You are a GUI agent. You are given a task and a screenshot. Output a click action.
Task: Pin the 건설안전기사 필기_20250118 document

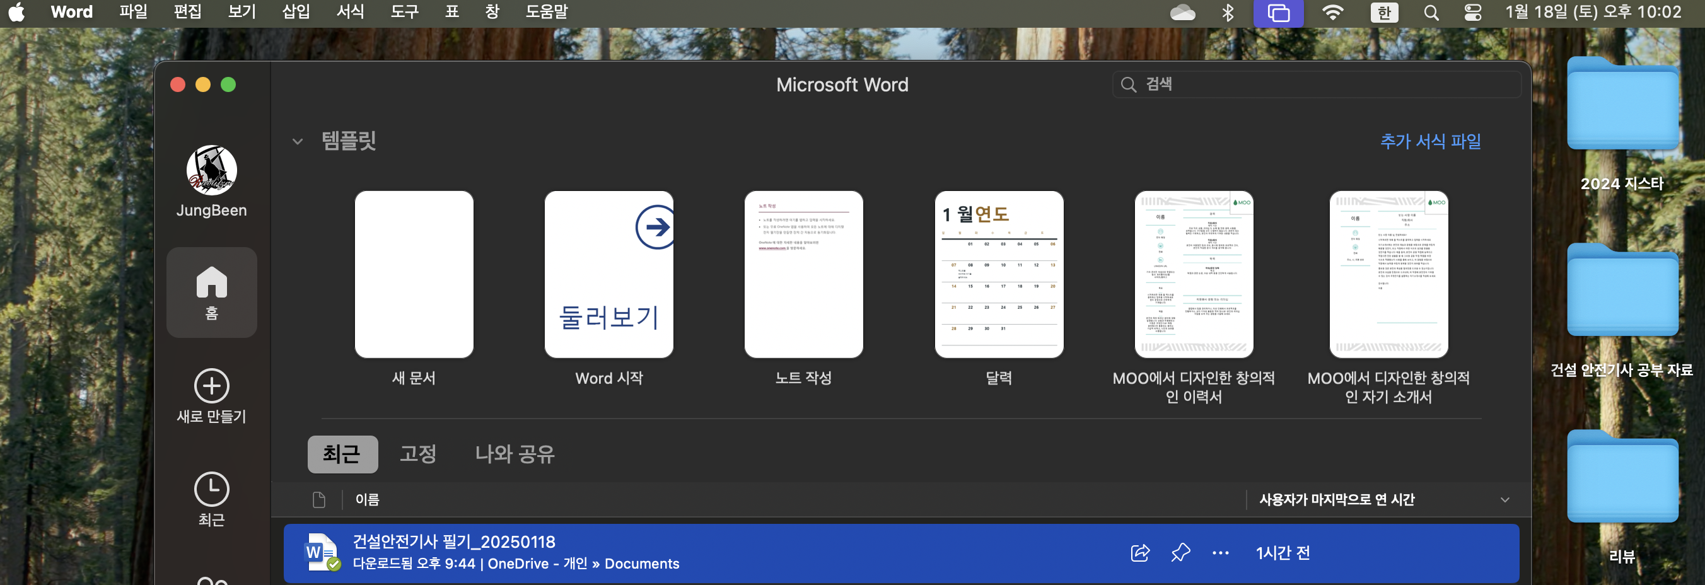(x=1180, y=553)
